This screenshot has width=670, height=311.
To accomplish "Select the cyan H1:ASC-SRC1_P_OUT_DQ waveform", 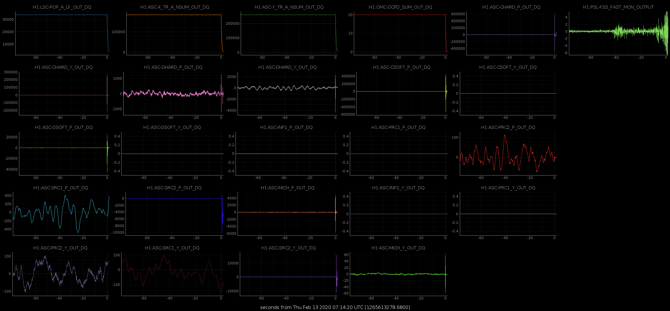I will [x=61, y=214].
